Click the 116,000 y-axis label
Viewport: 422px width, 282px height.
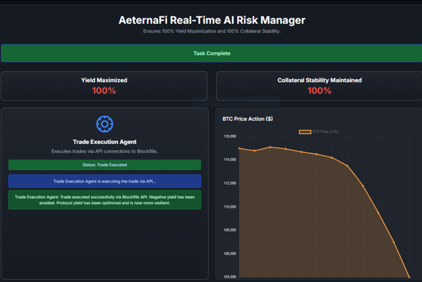(x=230, y=136)
